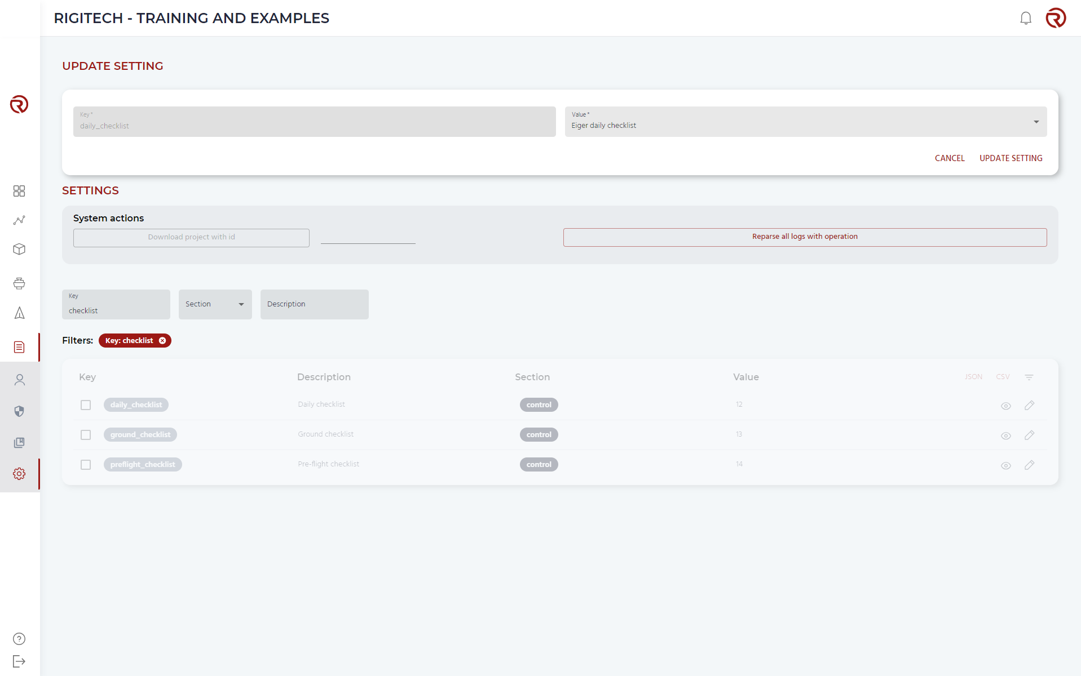Viewport: 1081px width, 676px height.
Task: Click the Description column header
Action: click(x=324, y=377)
